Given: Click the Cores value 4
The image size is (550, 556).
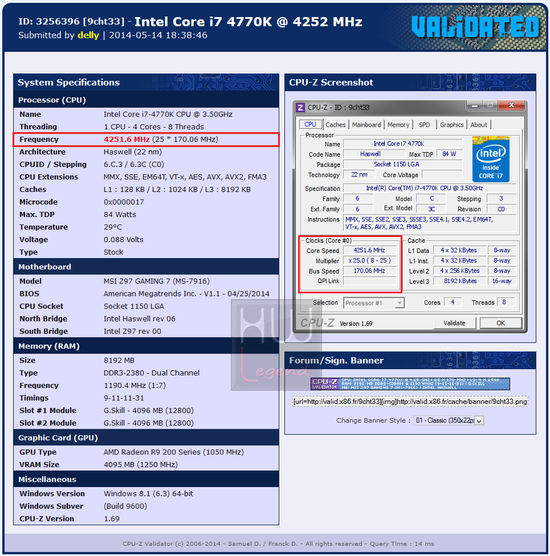Looking at the screenshot, I should [x=453, y=302].
